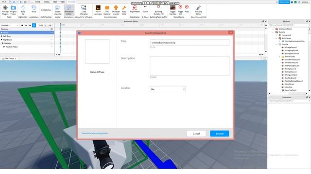Image resolution: width=311 pixels, height=174 pixels.
Task: Launch the Build Rig plugin
Action: (23, 10)
